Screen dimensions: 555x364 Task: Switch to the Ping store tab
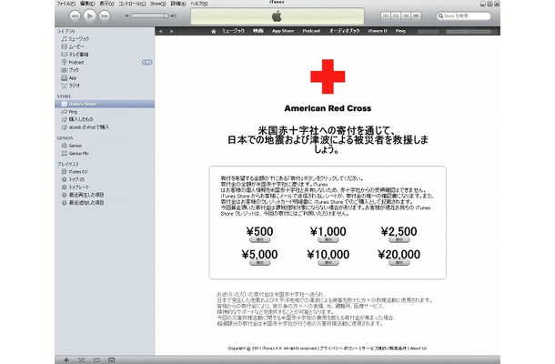click(400, 31)
